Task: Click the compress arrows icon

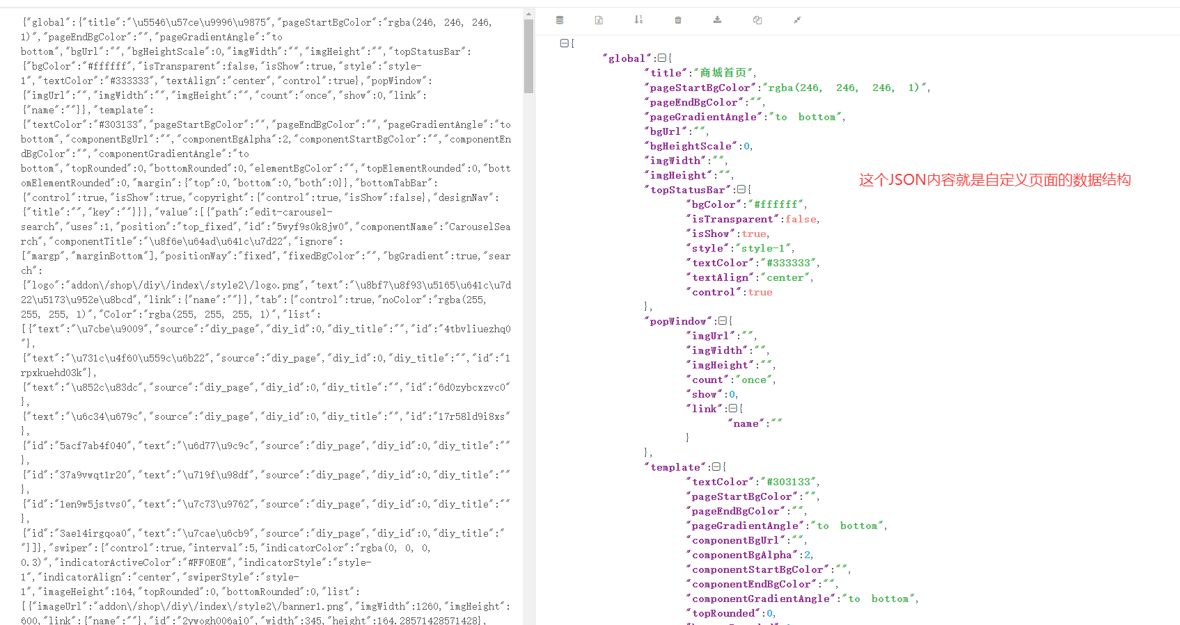Action: (797, 20)
